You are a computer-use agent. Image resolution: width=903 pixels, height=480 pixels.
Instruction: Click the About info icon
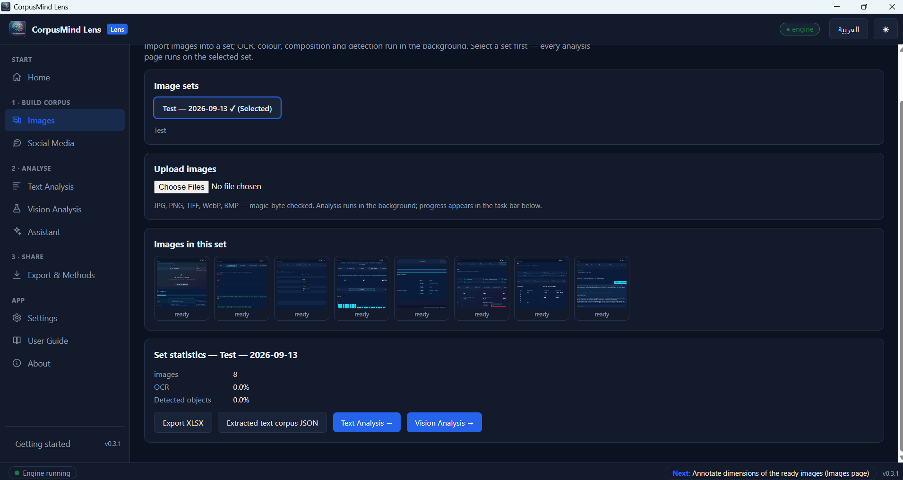coord(17,363)
